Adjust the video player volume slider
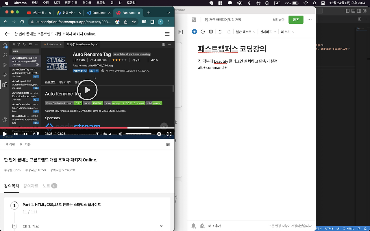The width and height of the screenshot is (370, 231). (x=138, y=134)
